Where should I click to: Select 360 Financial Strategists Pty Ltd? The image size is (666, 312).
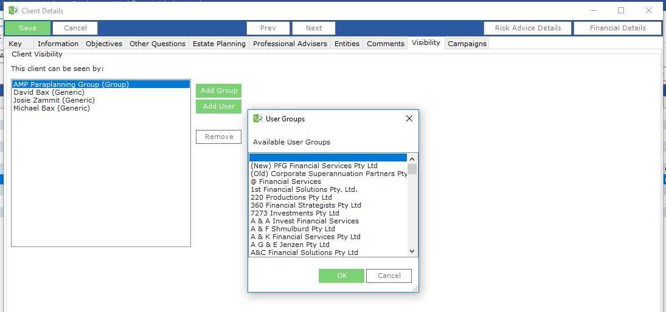305,205
